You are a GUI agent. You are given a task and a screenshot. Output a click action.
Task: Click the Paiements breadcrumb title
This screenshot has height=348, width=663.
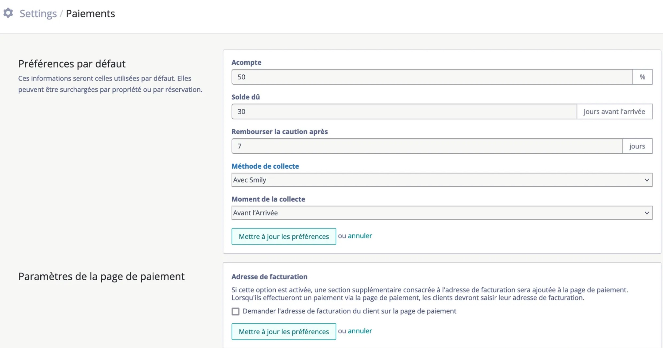pyautogui.click(x=90, y=13)
